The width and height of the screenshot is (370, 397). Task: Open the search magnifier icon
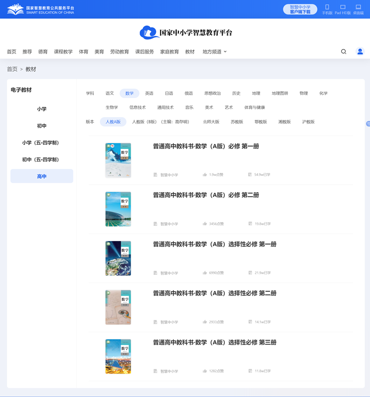[343, 51]
